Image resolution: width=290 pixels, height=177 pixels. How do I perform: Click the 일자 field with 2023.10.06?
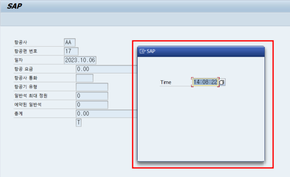point(80,60)
